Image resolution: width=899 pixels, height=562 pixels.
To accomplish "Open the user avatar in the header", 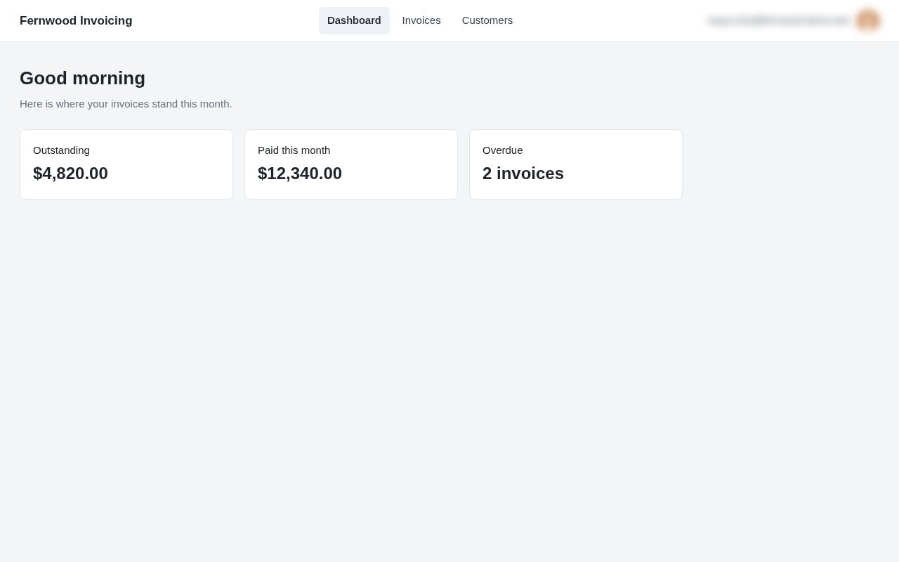I will [x=868, y=20].
